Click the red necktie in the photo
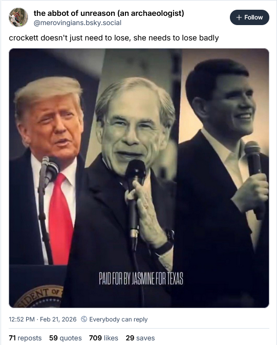Screen dimensions: 277x345 [60, 219]
